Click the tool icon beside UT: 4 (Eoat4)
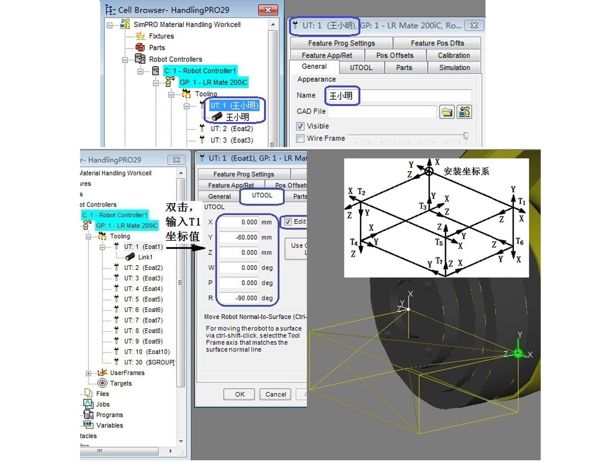 coord(116,288)
